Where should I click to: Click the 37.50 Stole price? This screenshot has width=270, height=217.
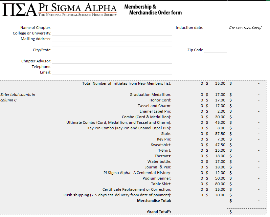[x=220, y=134]
